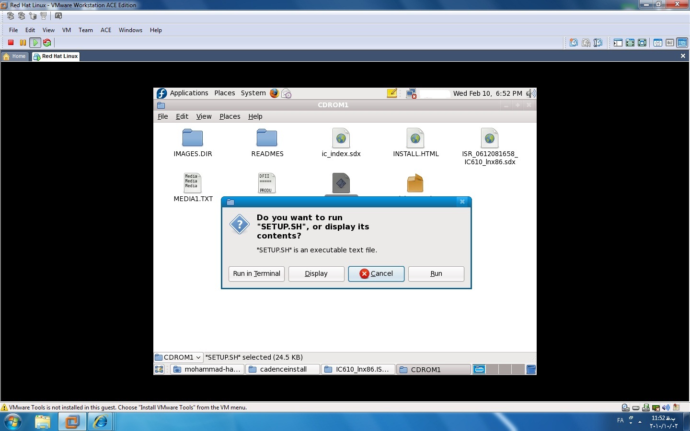Viewport: 690px width, 431px height.
Task: Click the Display button in dialog
Action: [x=316, y=274]
